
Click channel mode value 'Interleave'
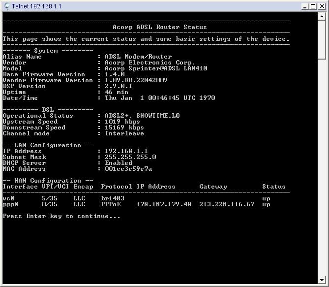124,133
